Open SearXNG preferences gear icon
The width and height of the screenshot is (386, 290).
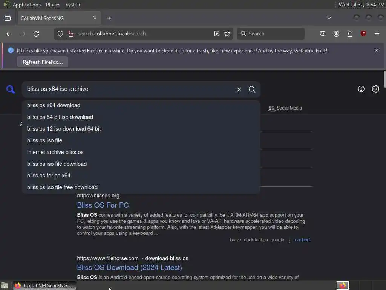(375, 89)
